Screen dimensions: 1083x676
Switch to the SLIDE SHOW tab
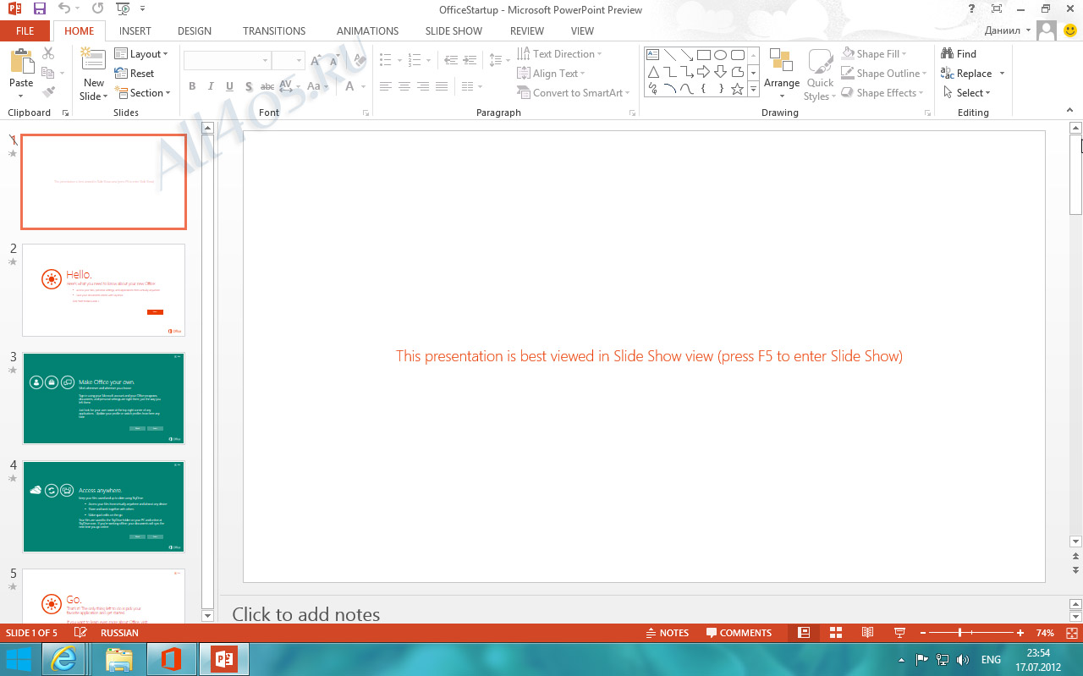tap(454, 31)
